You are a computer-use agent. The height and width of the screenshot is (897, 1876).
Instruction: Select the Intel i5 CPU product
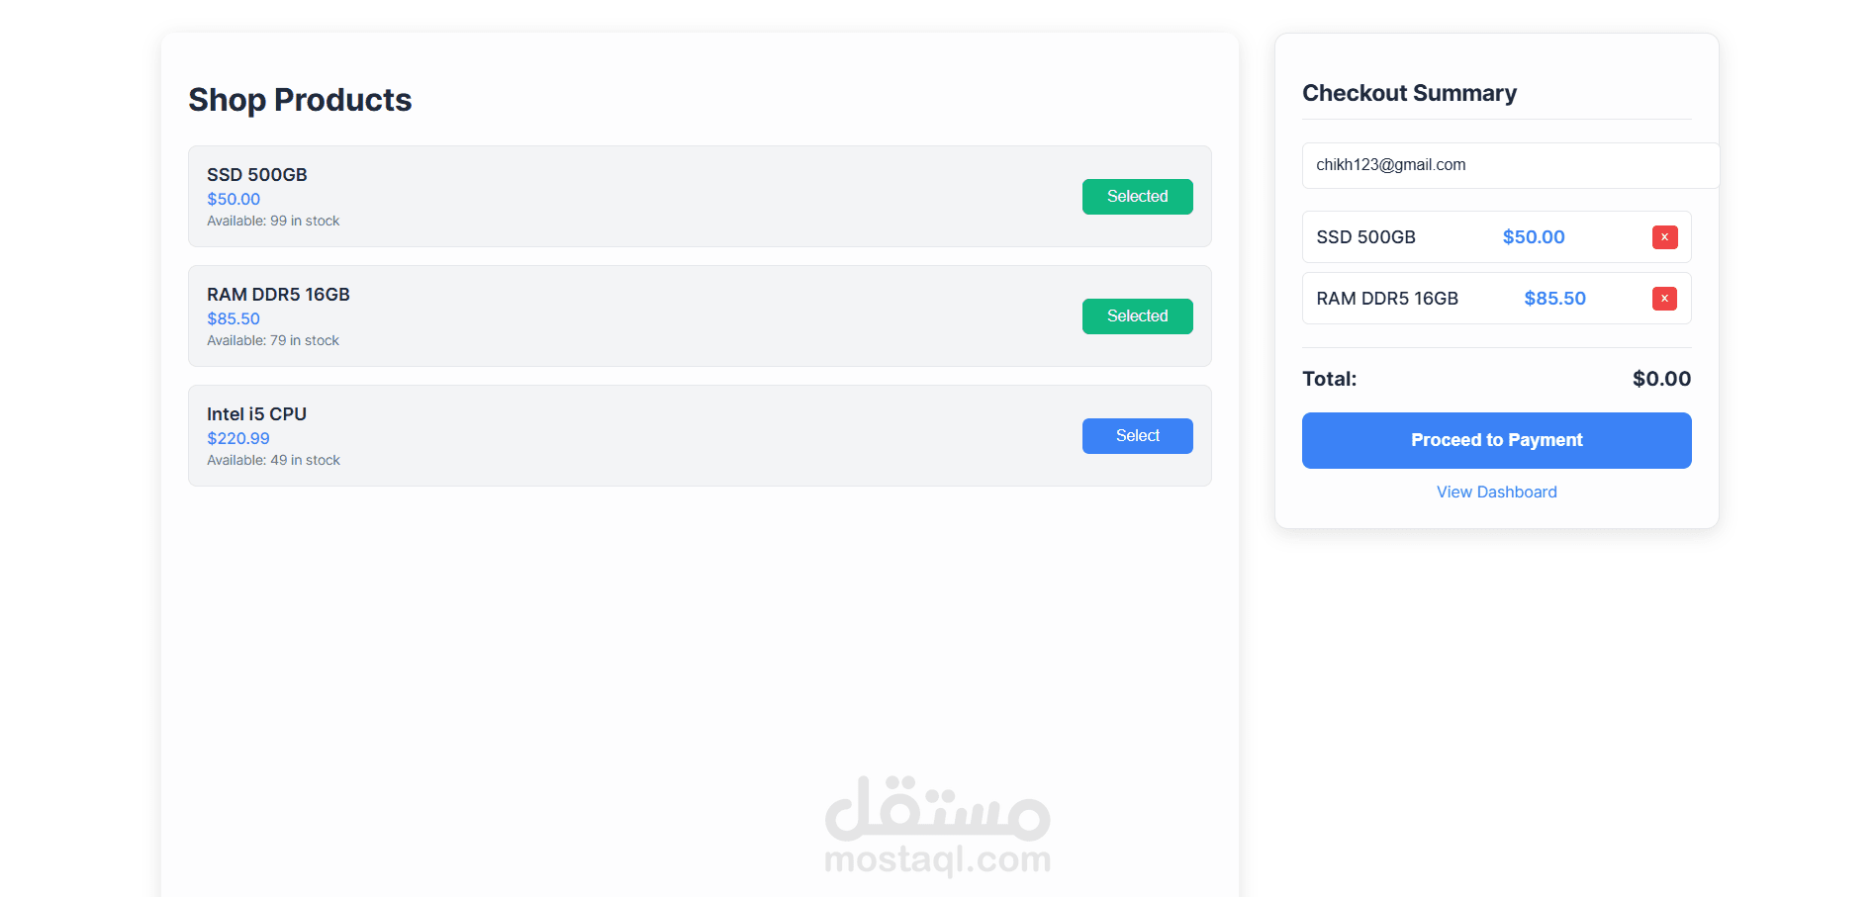pyautogui.click(x=1137, y=436)
